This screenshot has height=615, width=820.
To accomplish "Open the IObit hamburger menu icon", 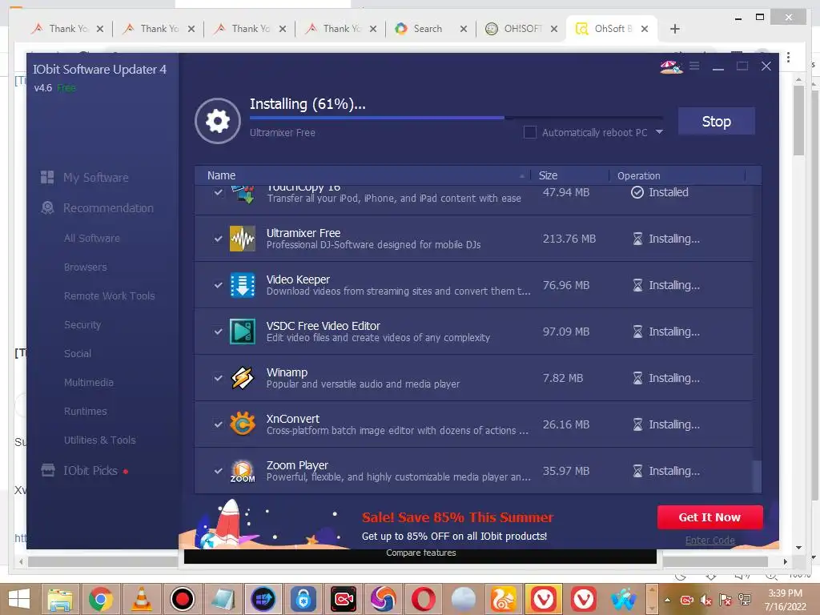I will [x=694, y=66].
